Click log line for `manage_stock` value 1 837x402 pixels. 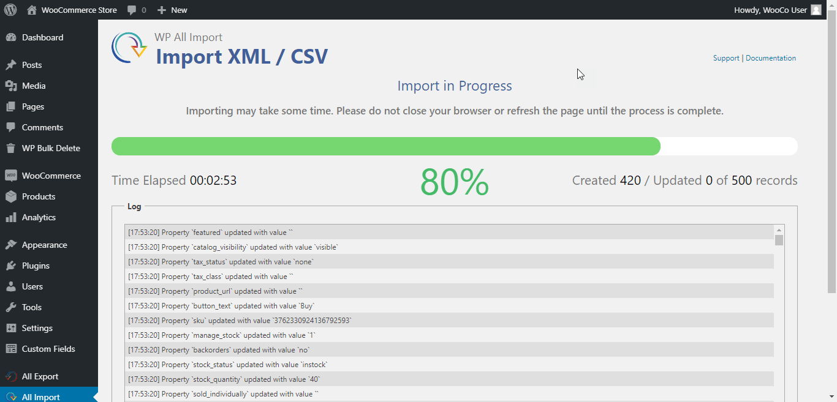pyautogui.click(x=449, y=335)
